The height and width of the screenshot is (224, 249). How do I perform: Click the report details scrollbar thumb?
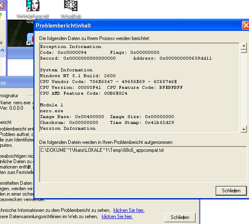[244, 51]
